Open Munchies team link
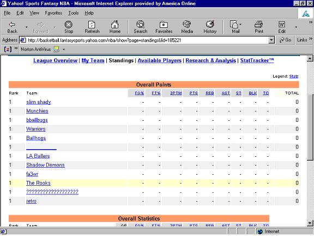The image size is (314, 236). click(37, 111)
